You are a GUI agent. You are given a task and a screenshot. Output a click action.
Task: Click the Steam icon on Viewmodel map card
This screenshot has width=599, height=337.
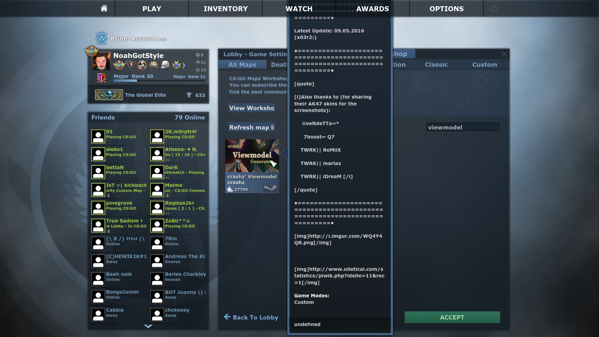tap(270, 188)
